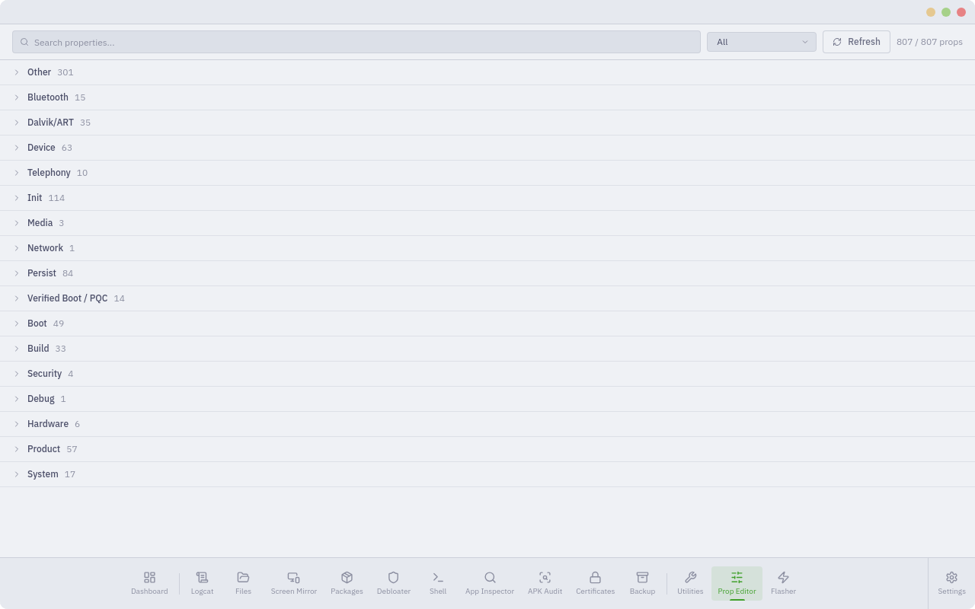Click the green window control dot
Image resolution: width=975 pixels, height=609 pixels.
[946, 12]
